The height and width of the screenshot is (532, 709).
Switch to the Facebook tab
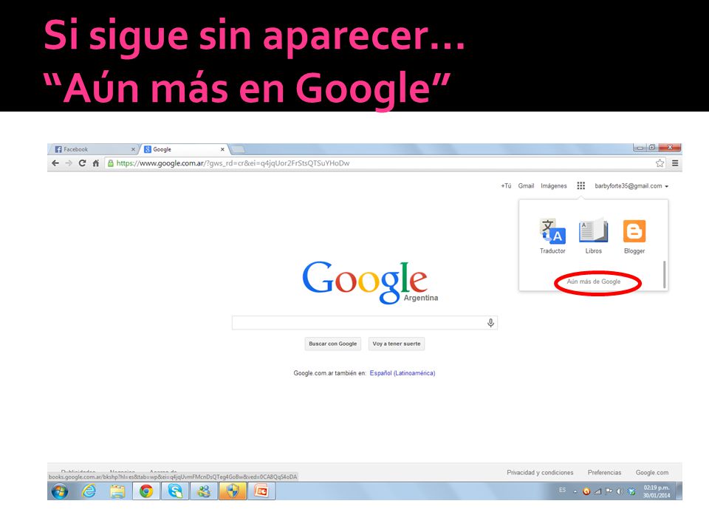click(x=92, y=149)
